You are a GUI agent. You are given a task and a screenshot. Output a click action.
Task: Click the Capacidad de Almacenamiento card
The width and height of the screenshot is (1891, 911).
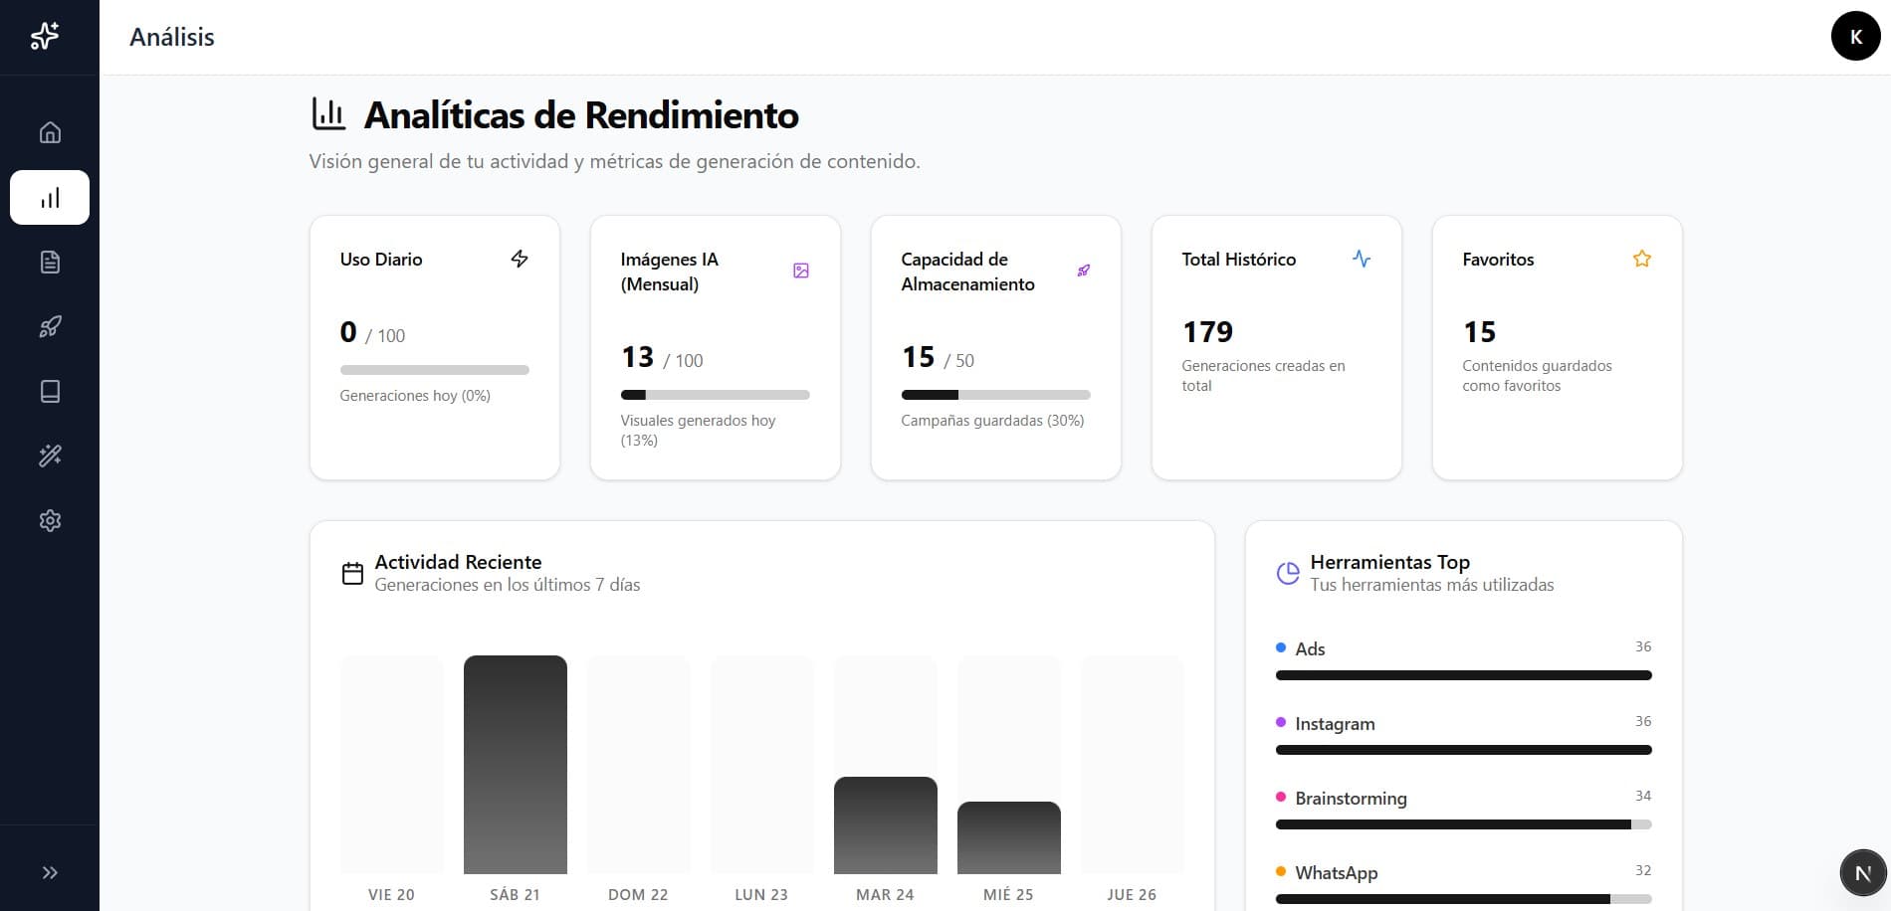pyautogui.click(x=995, y=348)
